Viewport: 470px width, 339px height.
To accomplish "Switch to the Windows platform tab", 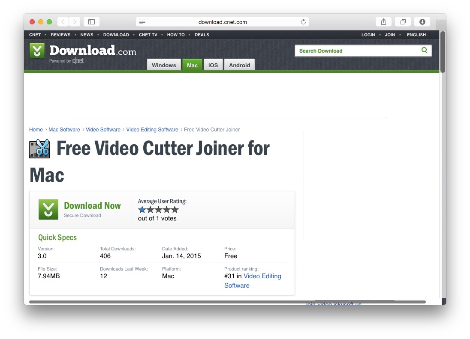I will click(164, 65).
